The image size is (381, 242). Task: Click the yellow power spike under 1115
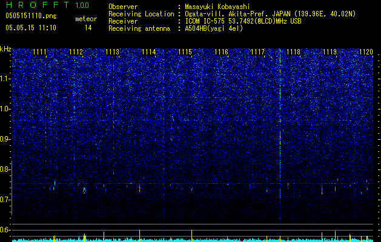click(x=192, y=235)
